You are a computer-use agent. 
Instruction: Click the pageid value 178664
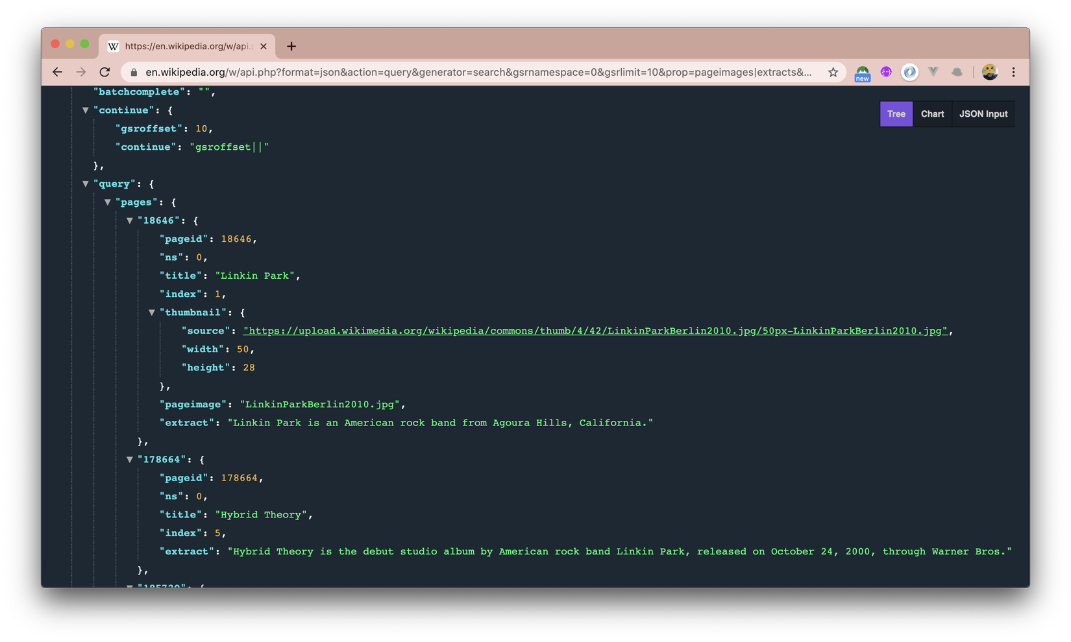point(240,478)
